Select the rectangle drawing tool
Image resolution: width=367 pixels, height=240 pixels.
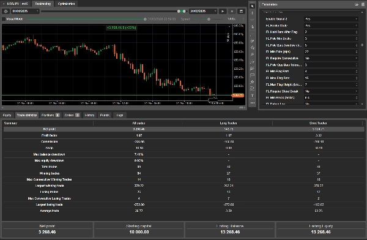[252, 75]
